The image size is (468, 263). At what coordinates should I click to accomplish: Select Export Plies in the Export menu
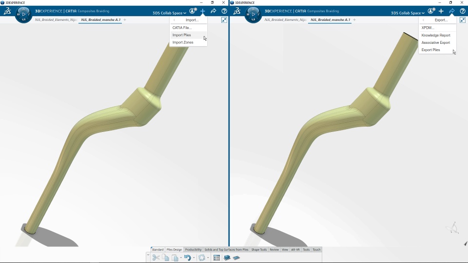click(438, 50)
